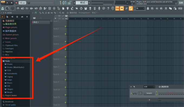
Task: Open the 样式 1 pattern selector dropdown
Action: pos(82,3)
